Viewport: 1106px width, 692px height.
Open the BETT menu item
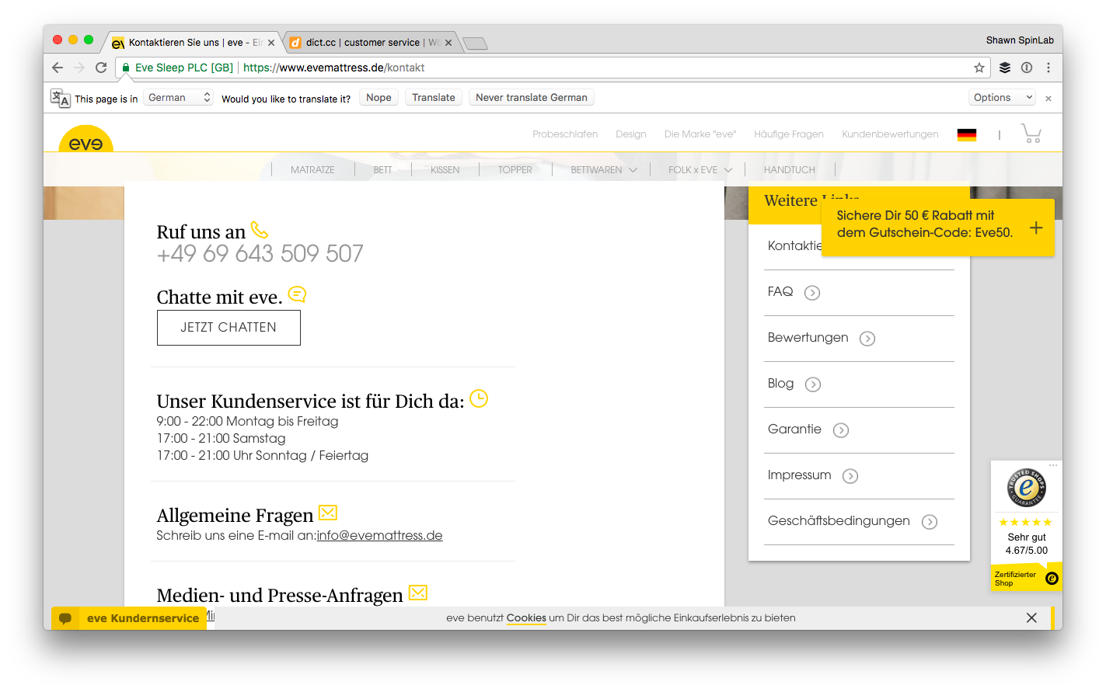382,169
